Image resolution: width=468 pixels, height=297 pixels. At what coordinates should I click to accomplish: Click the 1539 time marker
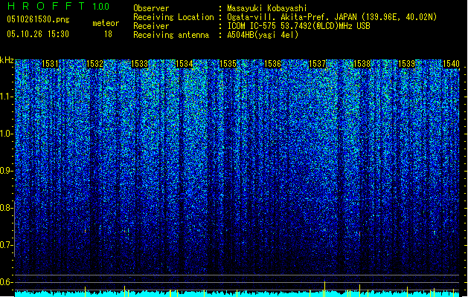(x=406, y=64)
